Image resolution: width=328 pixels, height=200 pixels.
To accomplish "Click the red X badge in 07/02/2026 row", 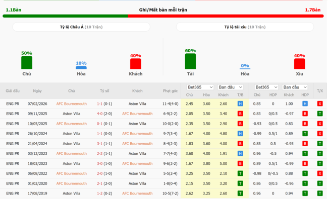I will (319, 104).
